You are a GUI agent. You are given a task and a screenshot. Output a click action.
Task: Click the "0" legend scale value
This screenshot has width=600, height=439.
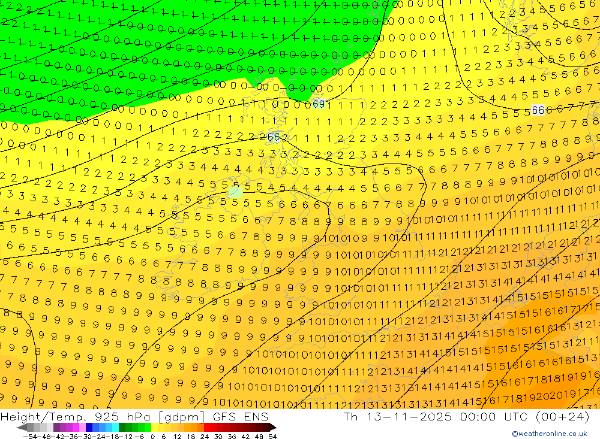(152, 437)
